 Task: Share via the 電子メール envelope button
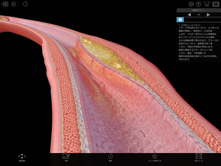(199, 157)
